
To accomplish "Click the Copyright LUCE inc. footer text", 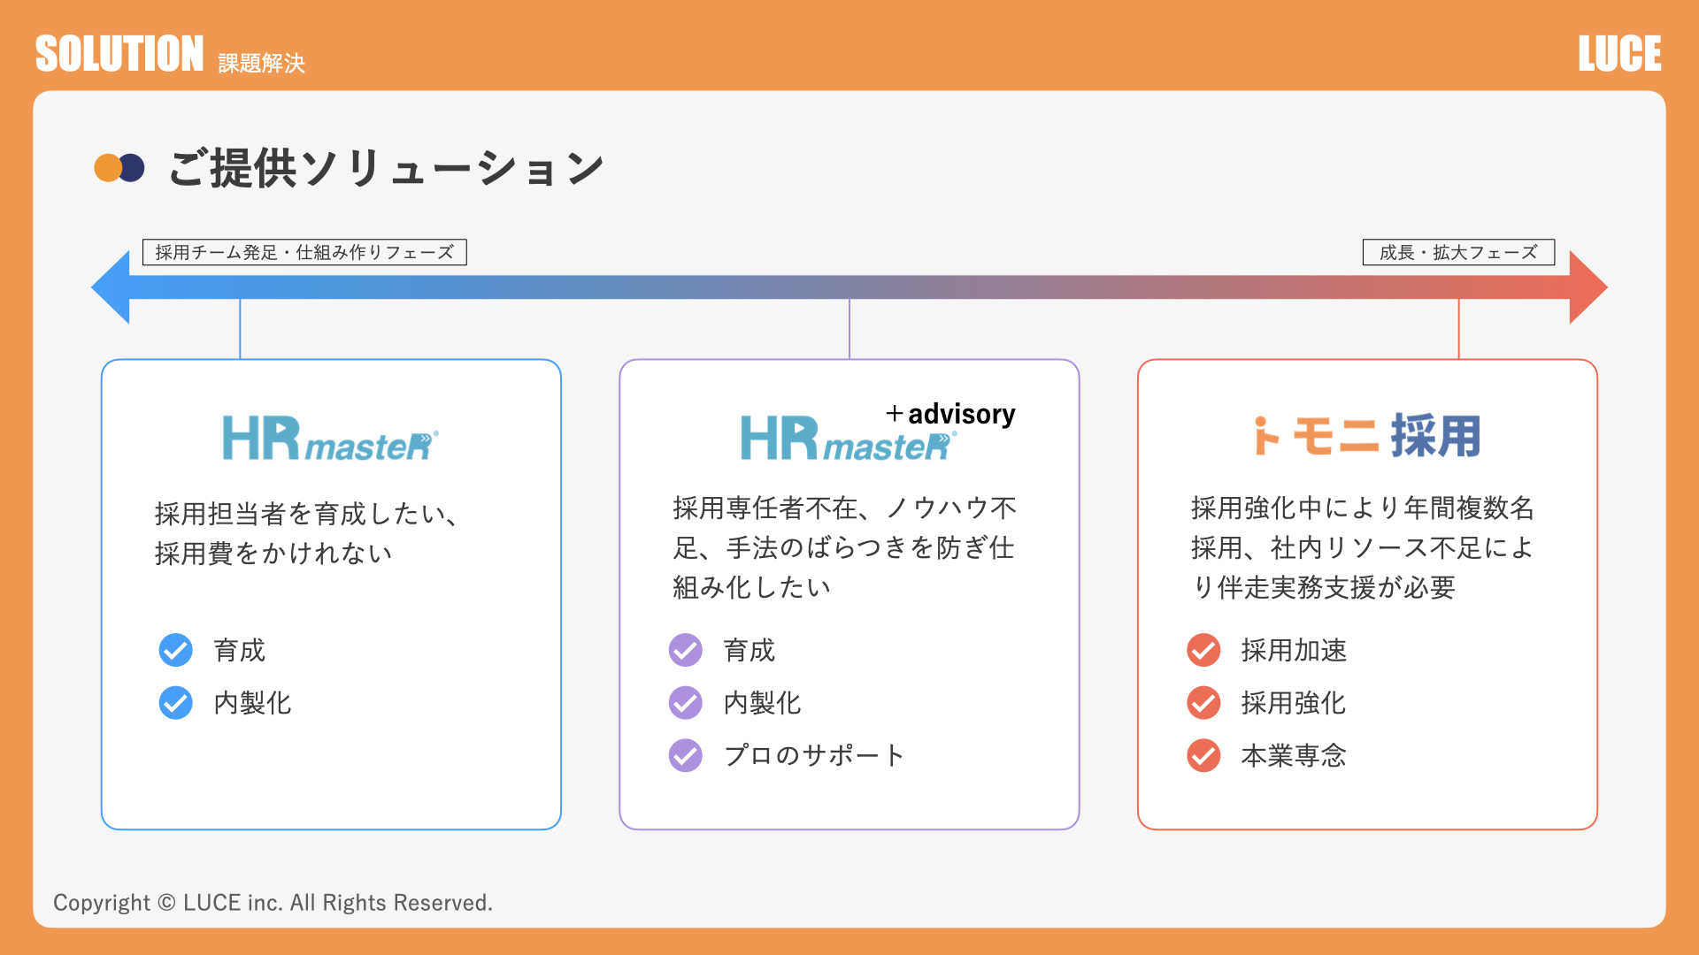I will point(273,903).
